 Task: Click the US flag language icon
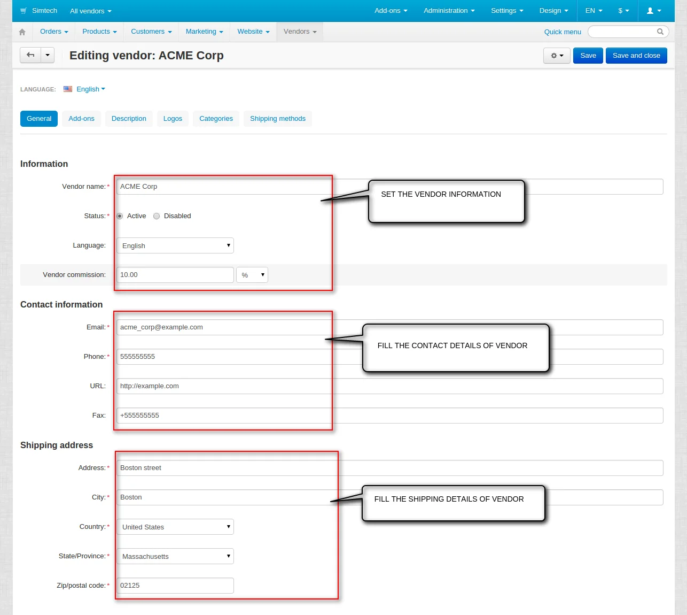tap(68, 89)
